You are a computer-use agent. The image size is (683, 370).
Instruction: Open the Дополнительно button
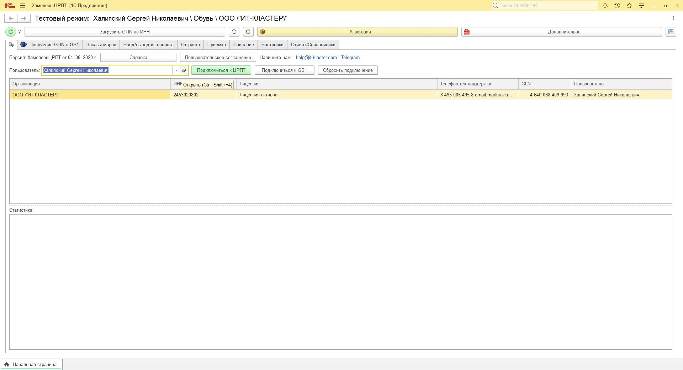(x=562, y=32)
